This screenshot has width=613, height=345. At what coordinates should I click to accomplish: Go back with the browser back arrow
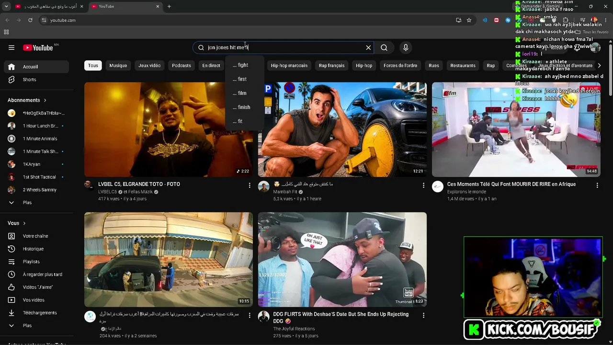coord(7,20)
